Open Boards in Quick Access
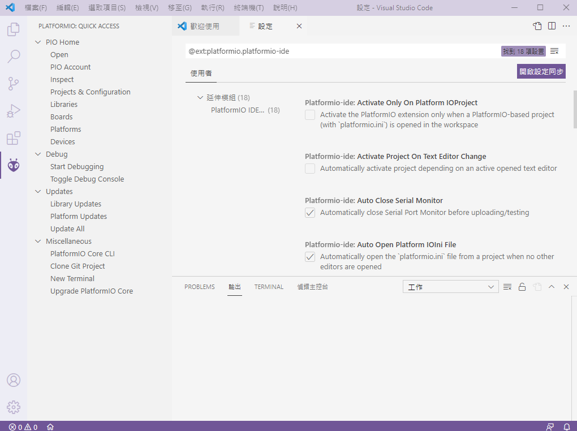 [62, 117]
